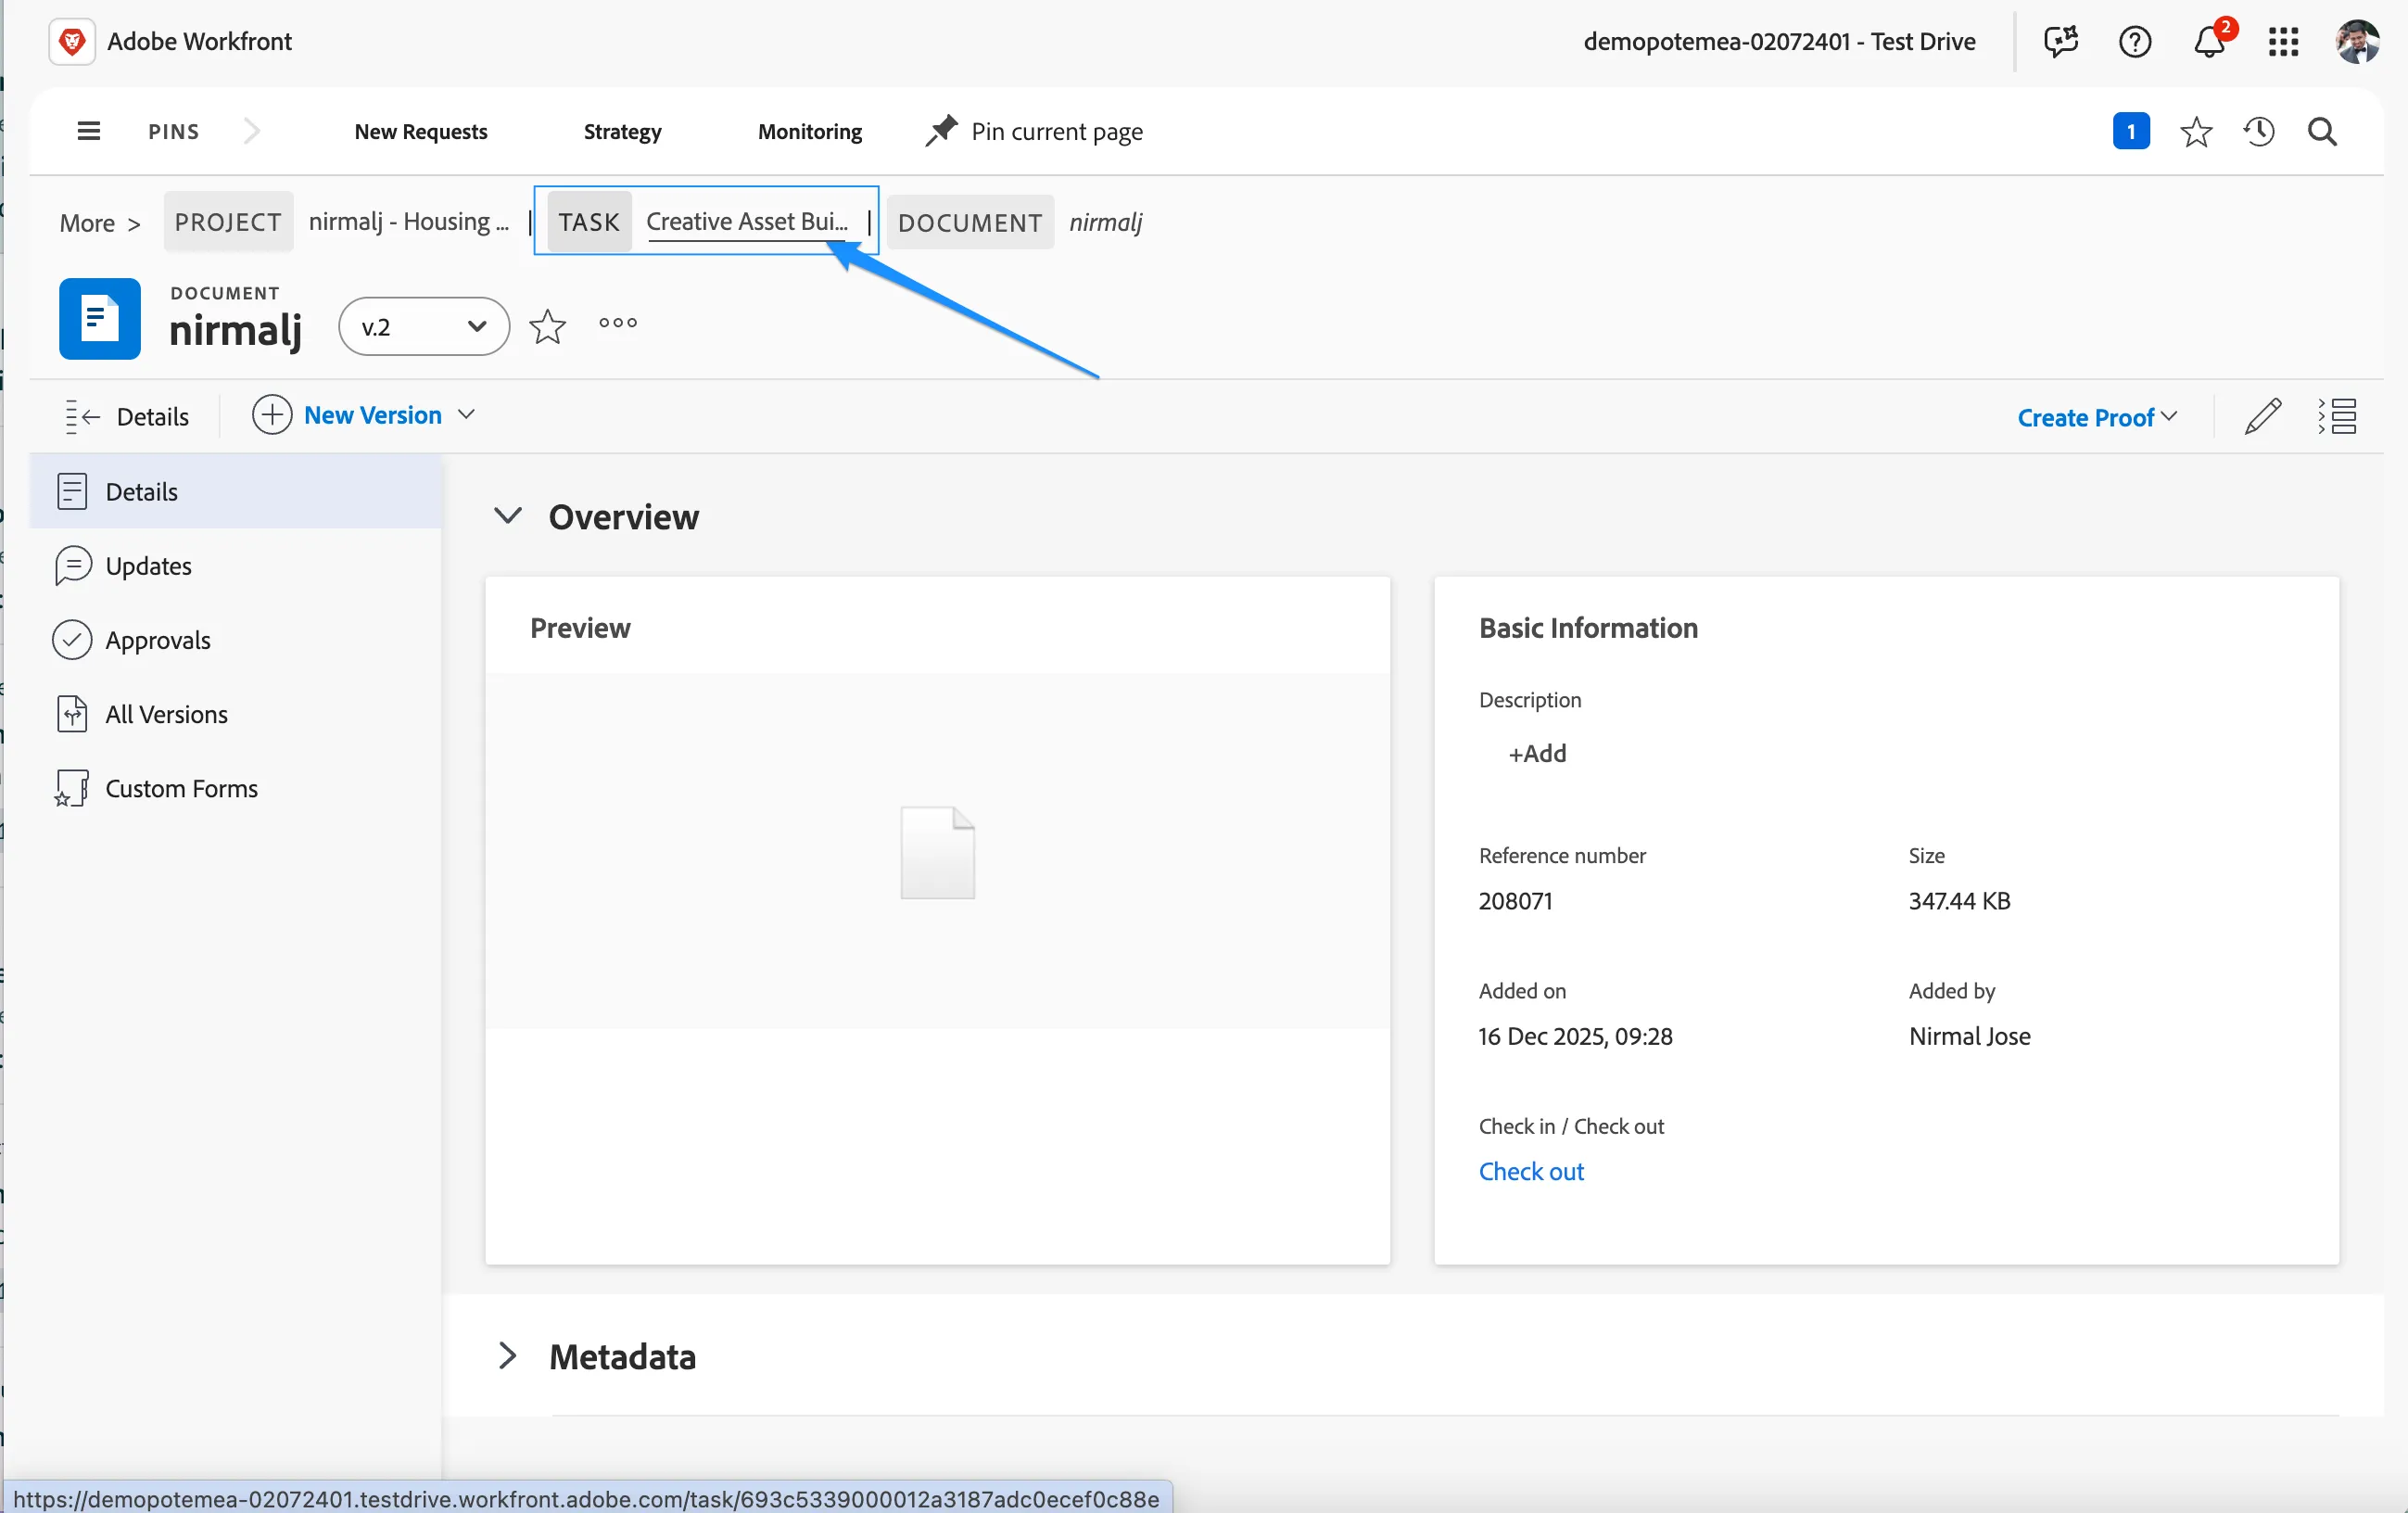Click the blue badge showing 1
This screenshot has height=1513, width=2408.
(x=2131, y=131)
